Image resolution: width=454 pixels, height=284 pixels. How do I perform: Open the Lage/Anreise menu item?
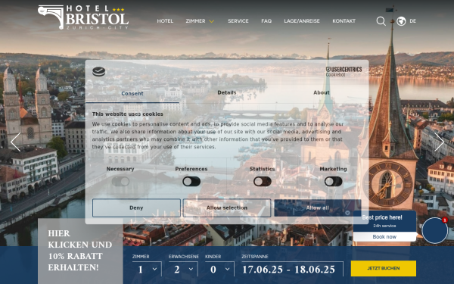302,21
